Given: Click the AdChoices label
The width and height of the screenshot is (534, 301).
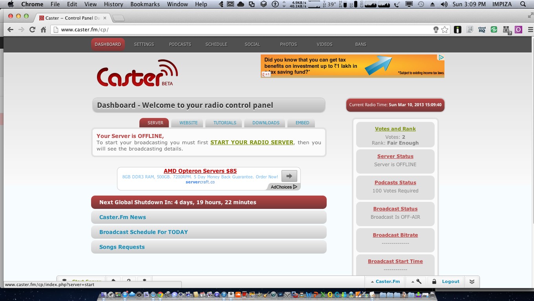Looking at the screenshot, I should pos(284,187).
